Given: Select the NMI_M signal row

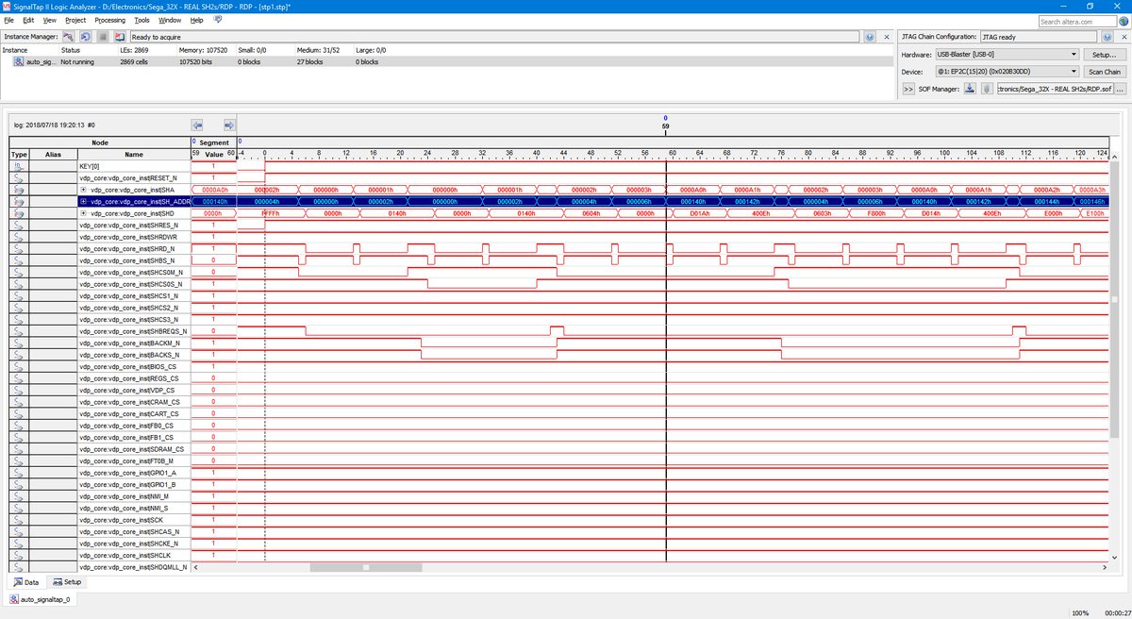Looking at the screenshot, I should point(133,496).
